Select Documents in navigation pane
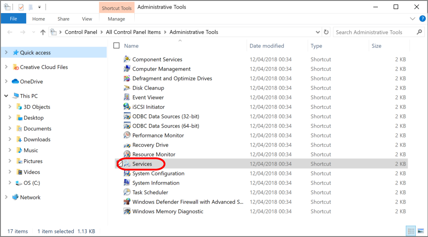This screenshot has height=237, width=428. 38,128
